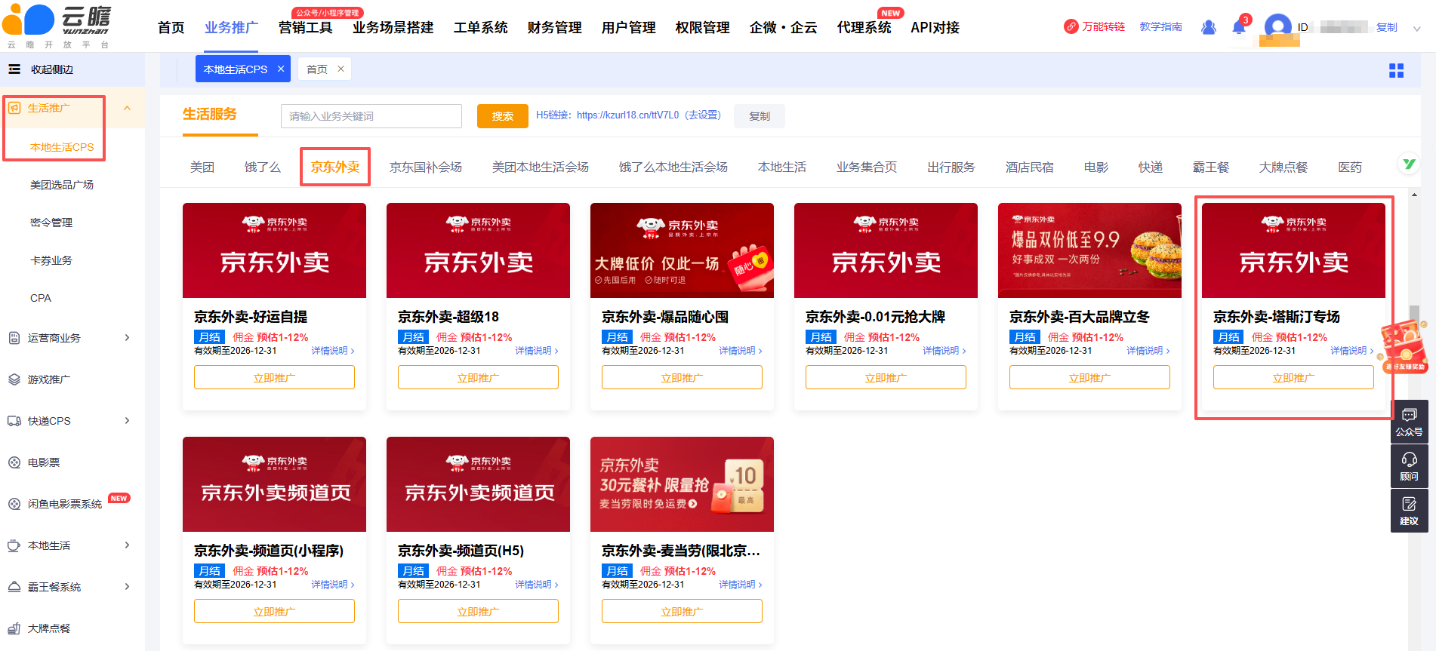Open the account dropdown arrow at top right
Viewport: 1436px width, 651px height.
pyautogui.click(x=1416, y=28)
